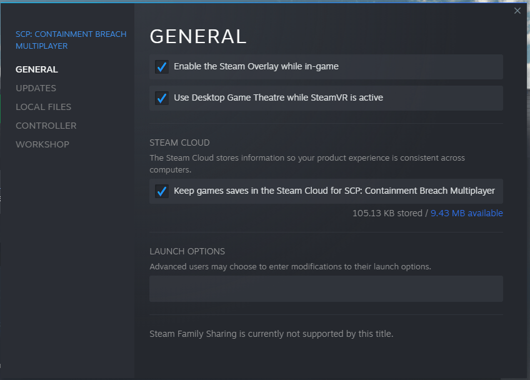Viewport: 530px width, 380px height.
Task: Go to the CONTROLLER tab
Action: coord(46,126)
